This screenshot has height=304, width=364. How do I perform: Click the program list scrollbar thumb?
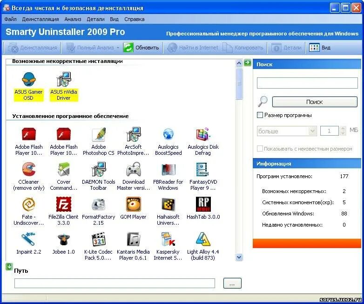tap(239, 84)
